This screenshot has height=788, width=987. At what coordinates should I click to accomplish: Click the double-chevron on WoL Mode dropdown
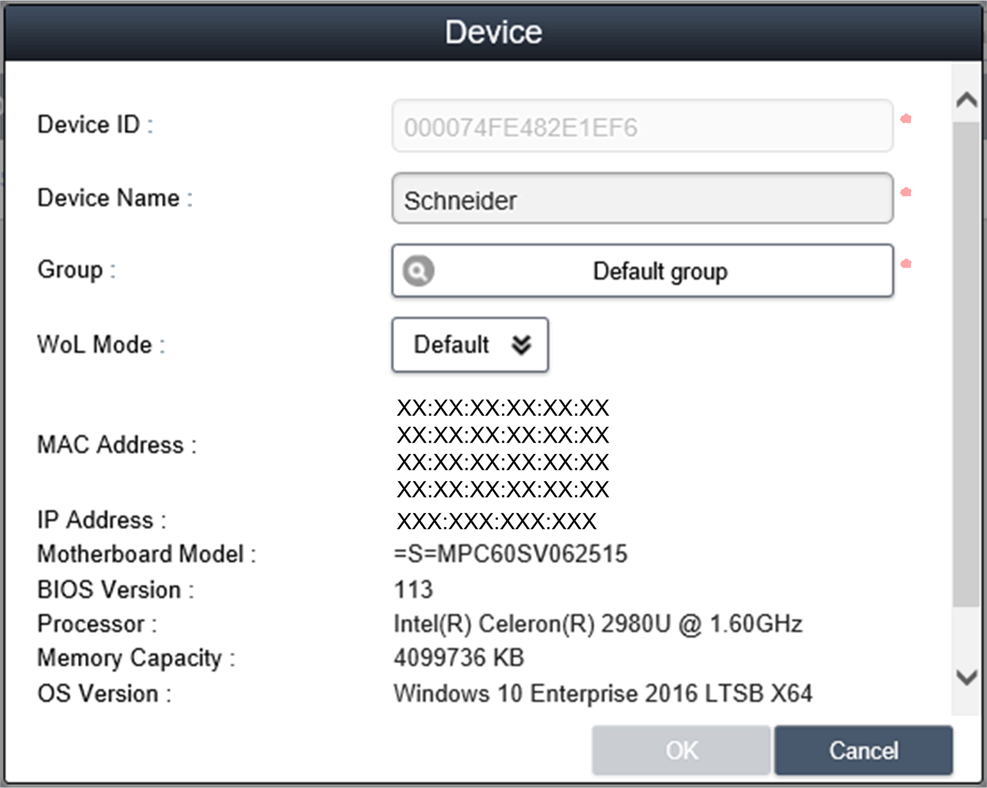[x=522, y=344]
